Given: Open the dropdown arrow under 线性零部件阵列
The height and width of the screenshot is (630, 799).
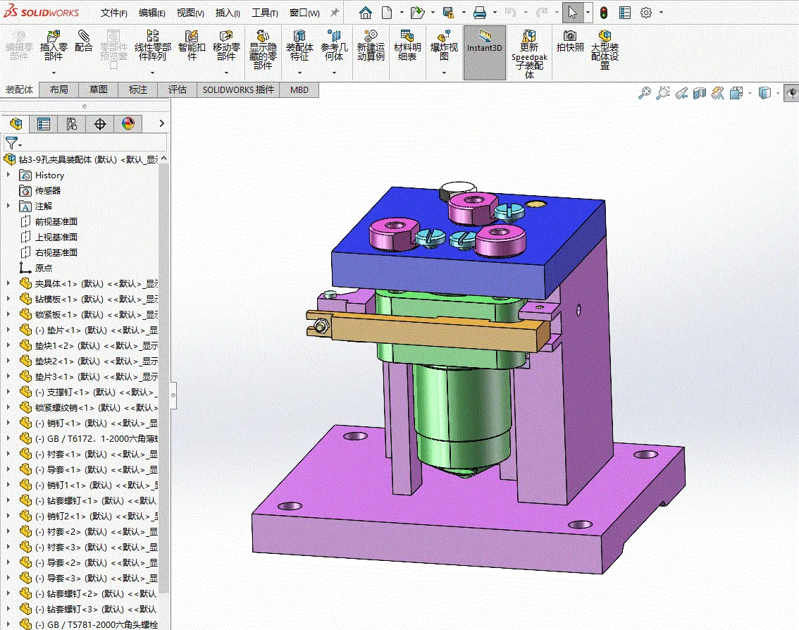Looking at the screenshot, I should (x=152, y=73).
